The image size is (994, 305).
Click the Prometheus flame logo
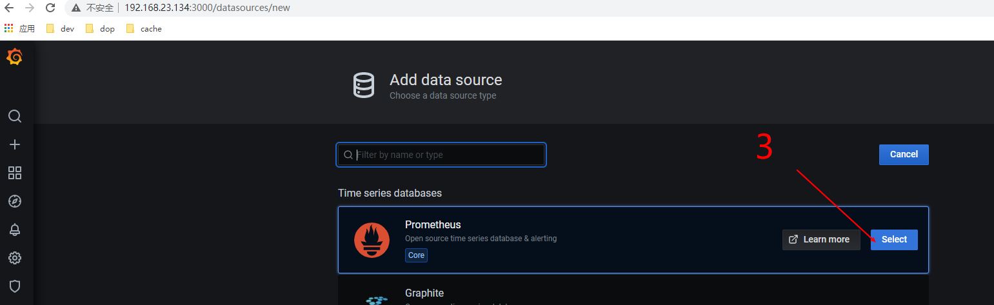(x=372, y=240)
